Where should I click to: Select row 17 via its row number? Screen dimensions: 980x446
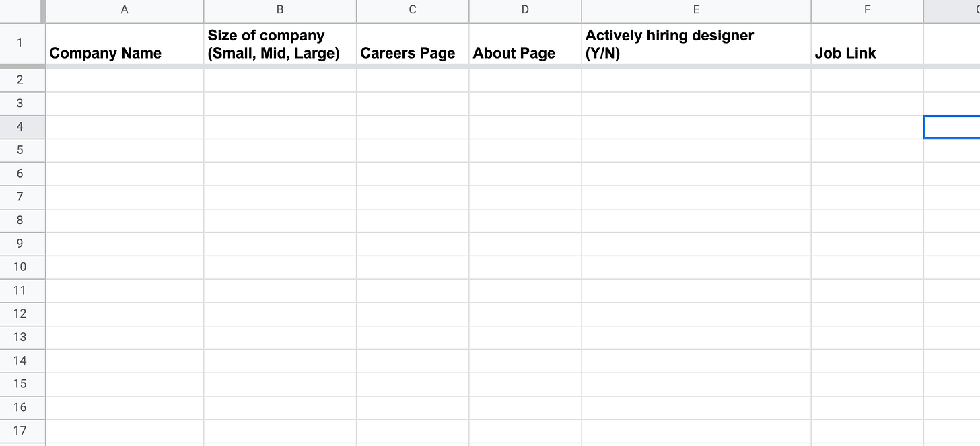(21, 431)
